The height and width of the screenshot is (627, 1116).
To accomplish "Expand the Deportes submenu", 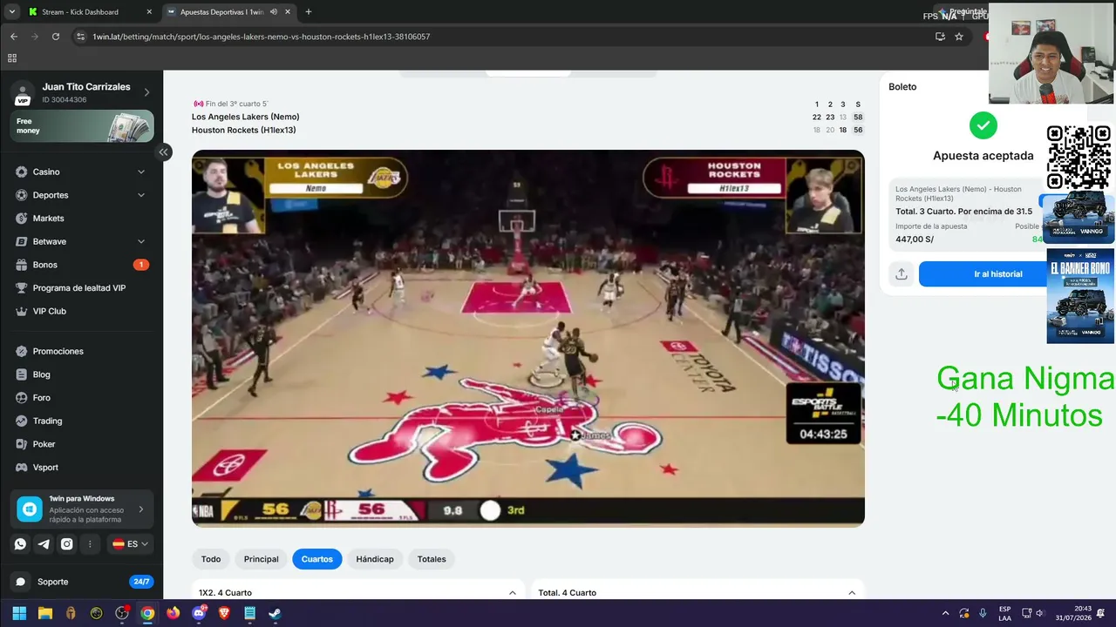I will pyautogui.click(x=141, y=195).
